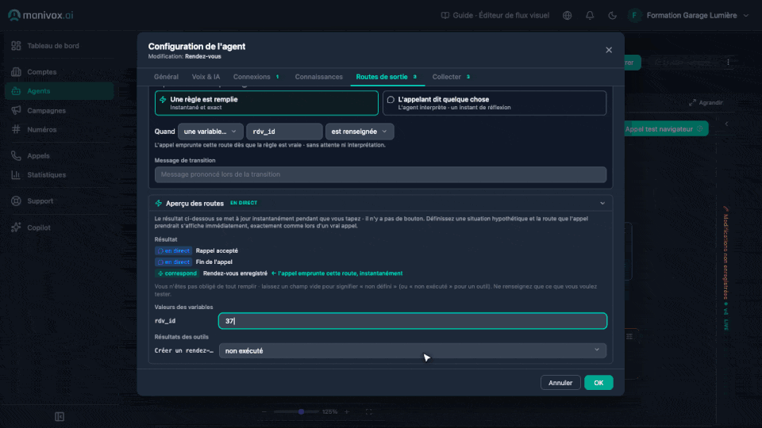Click the fit-to-screen icon
The image size is (762, 428).
coord(369,411)
